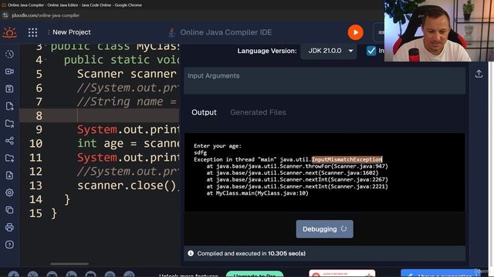Copy code using the copy sidebar icon
Screen dimensions: 494x277
9,210
